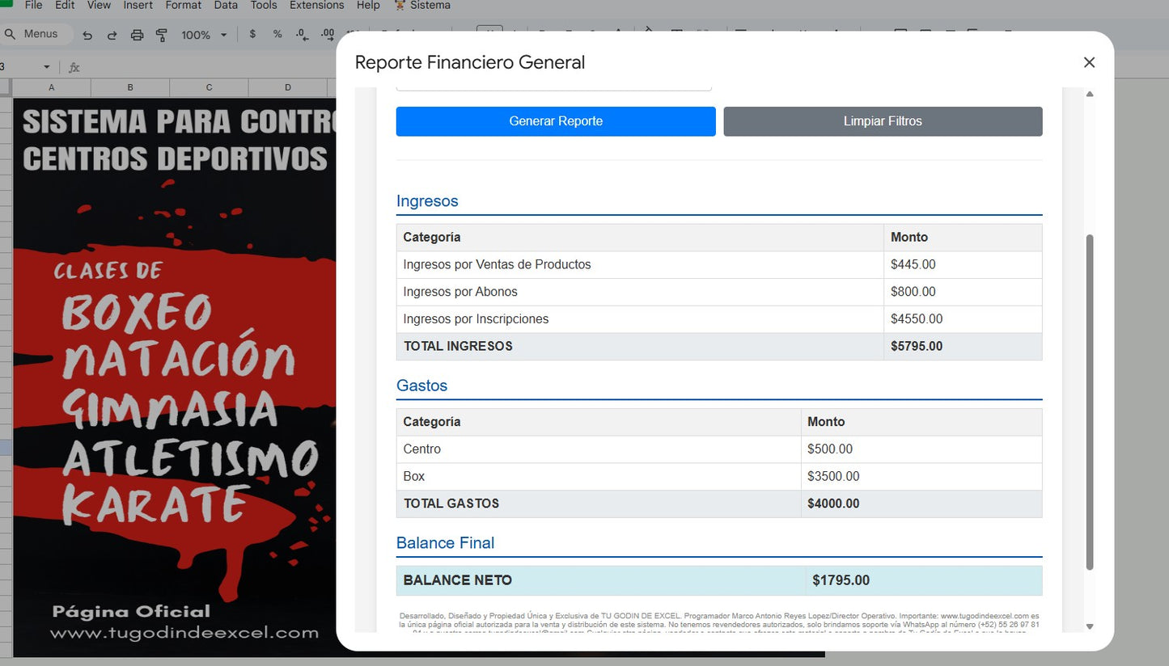Open the Menus search icon
This screenshot has height=666, width=1169.
click(11, 34)
